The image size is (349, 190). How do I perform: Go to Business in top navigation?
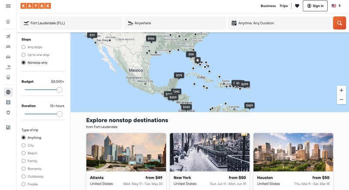tap(268, 6)
